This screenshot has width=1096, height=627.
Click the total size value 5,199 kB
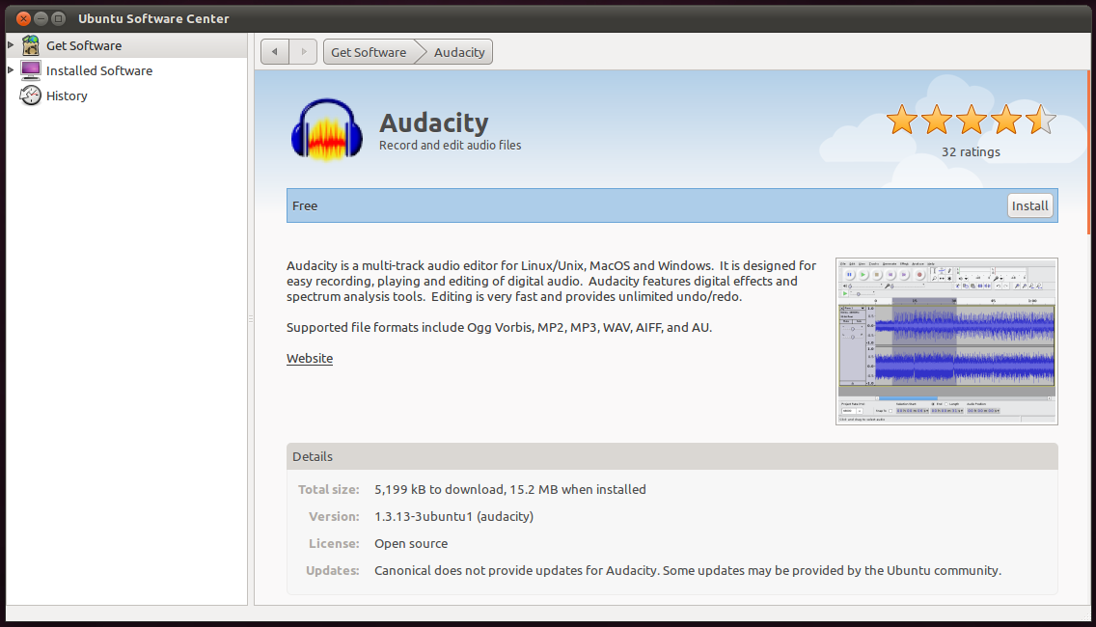[510, 489]
